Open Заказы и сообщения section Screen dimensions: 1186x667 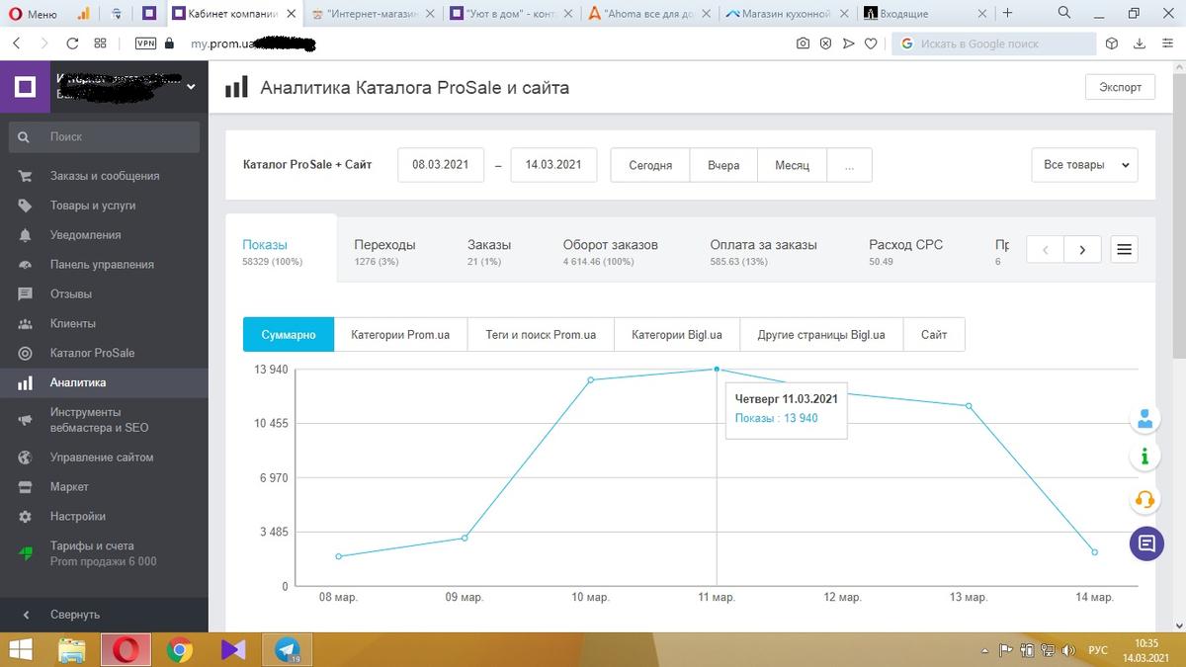(x=105, y=176)
